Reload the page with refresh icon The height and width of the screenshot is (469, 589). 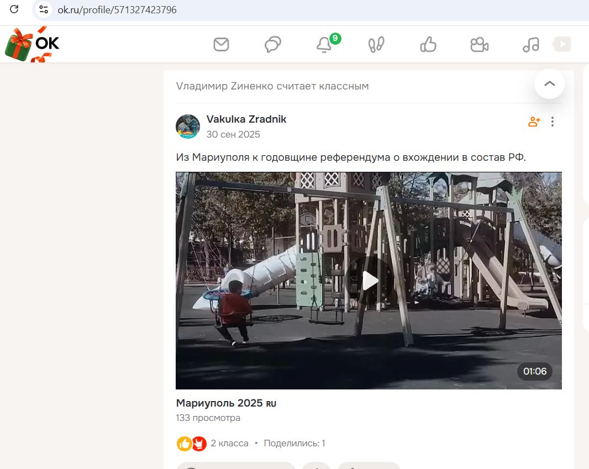coord(14,9)
